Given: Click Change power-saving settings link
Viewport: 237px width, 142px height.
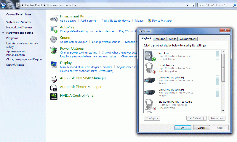Looking at the screenshot, I should click(x=79, y=53).
